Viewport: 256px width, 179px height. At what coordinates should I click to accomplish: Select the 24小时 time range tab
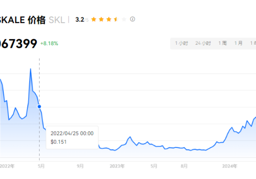coord(203,43)
